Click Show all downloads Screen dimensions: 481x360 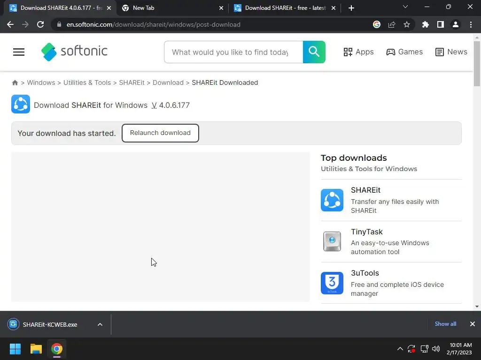click(445, 324)
